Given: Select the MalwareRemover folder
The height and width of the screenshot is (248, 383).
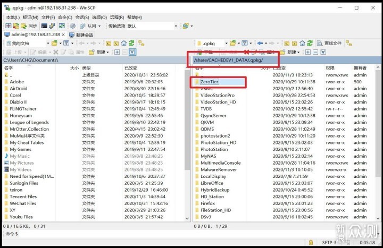Looking at the screenshot, I should coord(219,169).
